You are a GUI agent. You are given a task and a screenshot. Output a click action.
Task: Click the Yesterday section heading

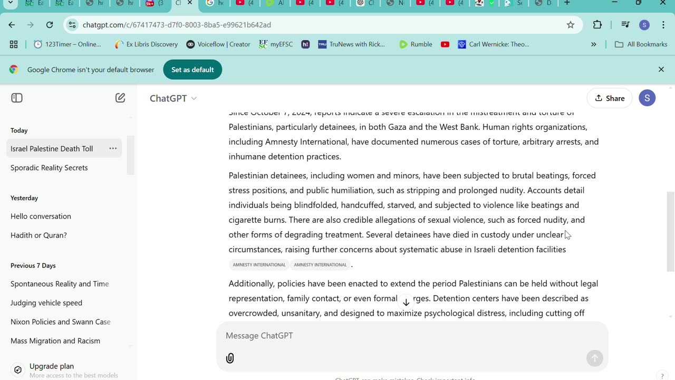(24, 198)
